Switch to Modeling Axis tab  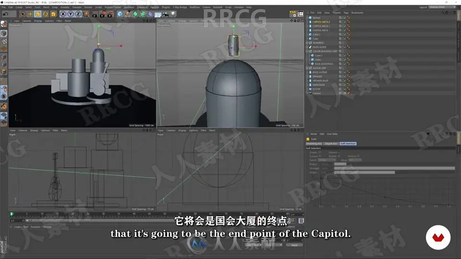(314, 143)
